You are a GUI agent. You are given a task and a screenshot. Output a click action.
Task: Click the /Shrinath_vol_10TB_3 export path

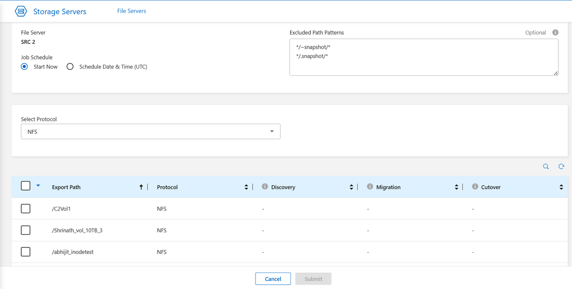(77, 231)
